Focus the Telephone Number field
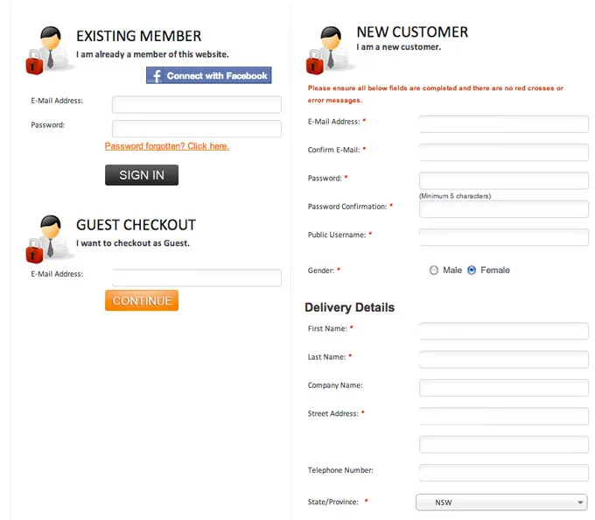Viewport: 595px width, 520px height. tap(503, 473)
